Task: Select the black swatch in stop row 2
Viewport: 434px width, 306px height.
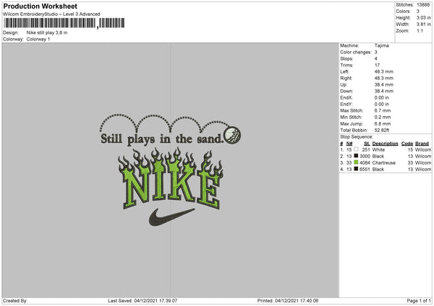Action: pos(356,156)
